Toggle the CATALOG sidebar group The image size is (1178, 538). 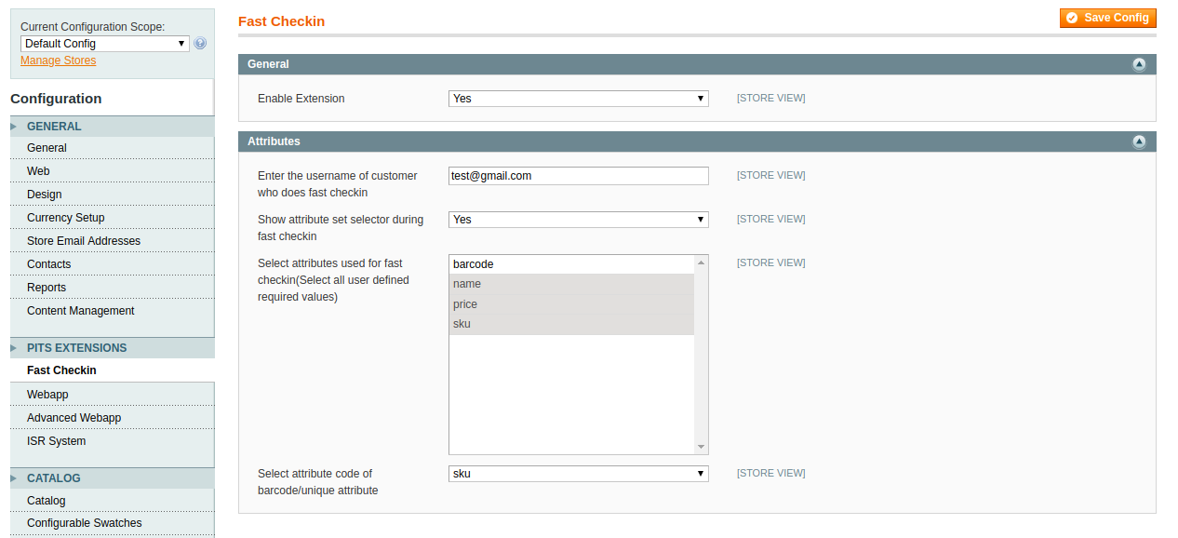(14, 478)
